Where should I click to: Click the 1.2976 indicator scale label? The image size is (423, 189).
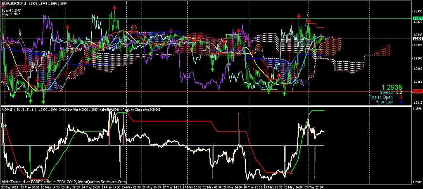pyautogui.click(x=417, y=108)
